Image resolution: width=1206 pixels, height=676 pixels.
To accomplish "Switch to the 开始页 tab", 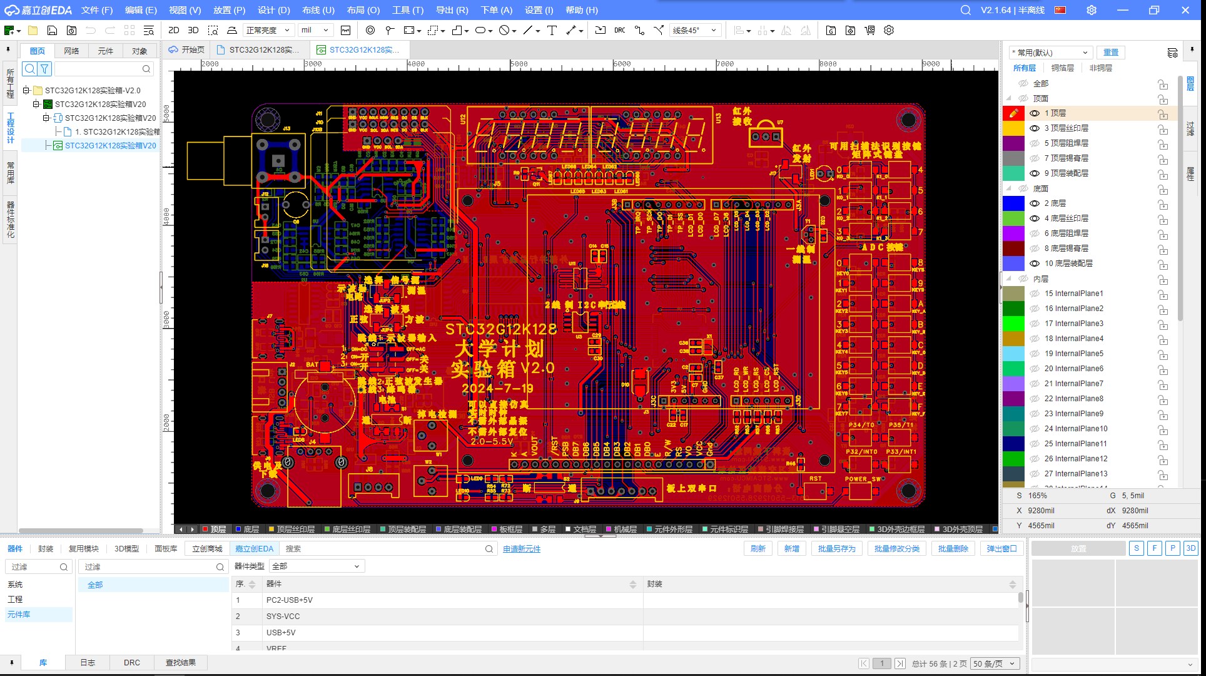I will click(186, 49).
